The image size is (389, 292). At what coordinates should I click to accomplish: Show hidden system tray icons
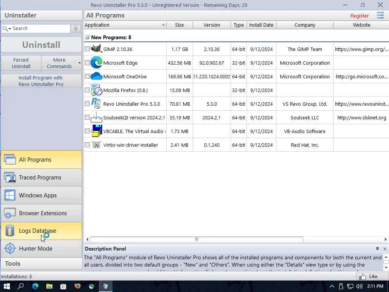tap(332, 286)
